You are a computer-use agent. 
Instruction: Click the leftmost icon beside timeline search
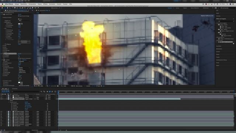pos(41,92)
